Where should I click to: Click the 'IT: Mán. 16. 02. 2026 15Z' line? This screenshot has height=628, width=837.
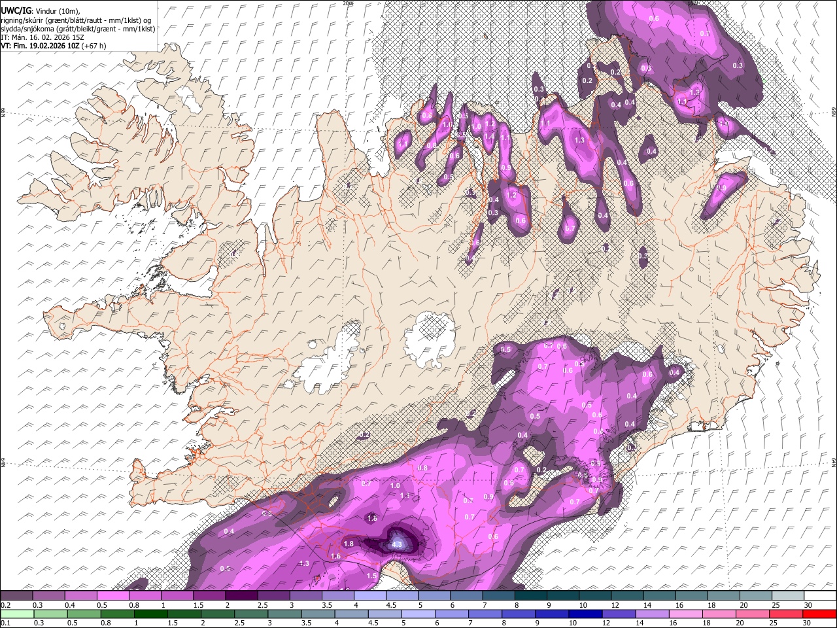[43, 37]
